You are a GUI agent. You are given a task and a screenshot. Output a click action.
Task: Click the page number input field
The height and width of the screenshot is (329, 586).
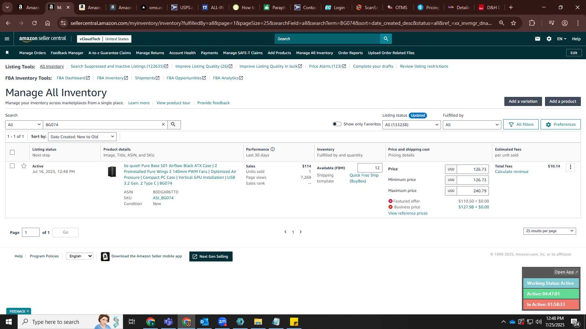(x=31, y=232)
